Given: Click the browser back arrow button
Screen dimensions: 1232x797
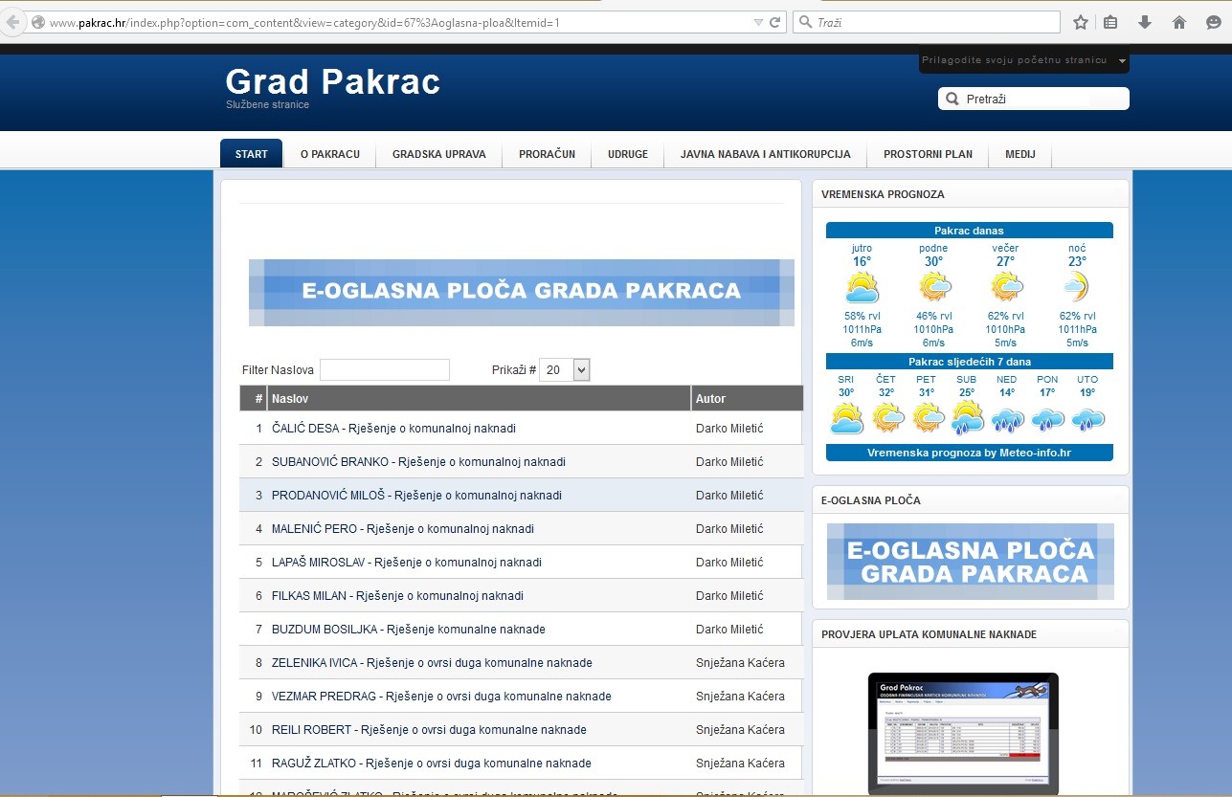Looking at the screenshot, I should [11, 22].
